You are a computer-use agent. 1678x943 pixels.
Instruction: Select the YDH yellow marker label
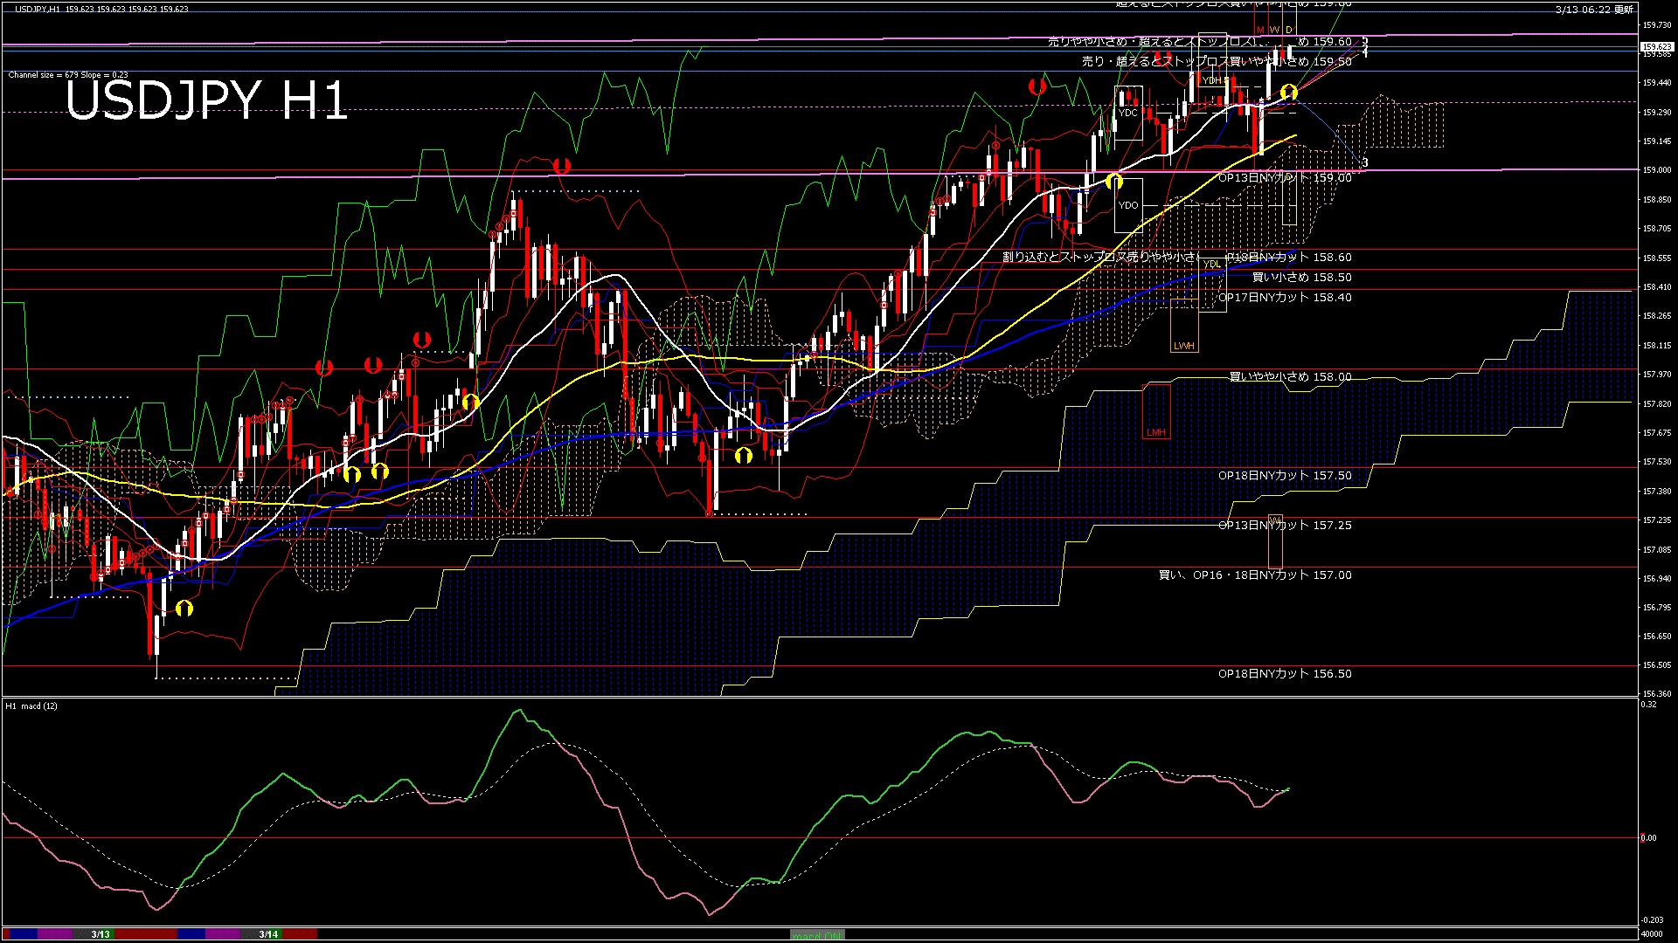click(1211, 80)
